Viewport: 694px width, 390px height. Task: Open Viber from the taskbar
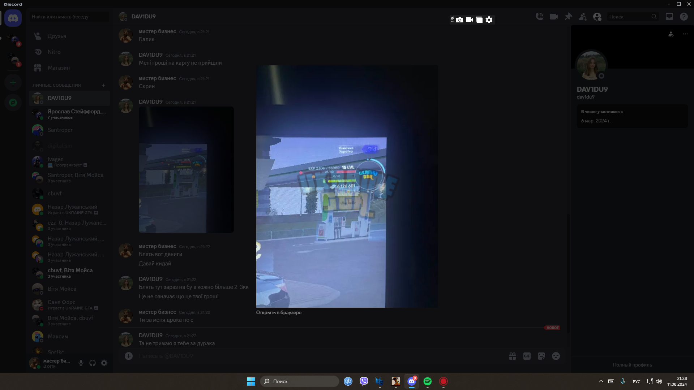click(x=364, y=381)
